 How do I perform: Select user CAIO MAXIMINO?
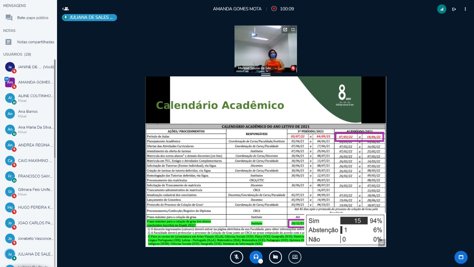(29, 161)
